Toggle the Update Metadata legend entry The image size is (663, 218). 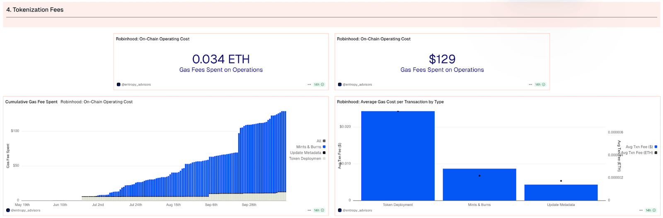[x=308, y=153]
